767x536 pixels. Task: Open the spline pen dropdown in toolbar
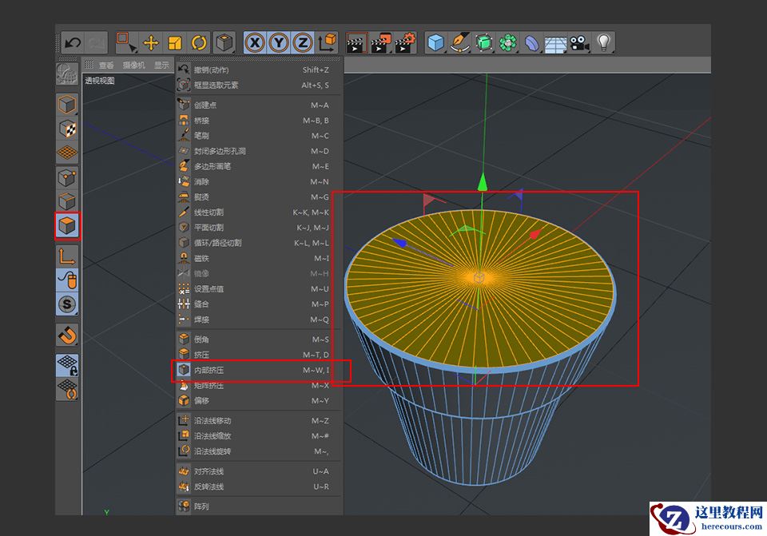pyautogui.click(x=461, y=42)
